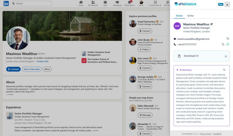
Task: Open external link icon beside Maximus Wealthus
Action: point(212,24)
